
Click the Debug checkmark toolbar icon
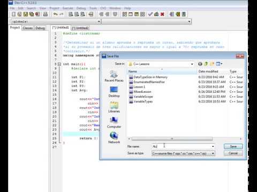pyautogui.click(x=150, y=14)
